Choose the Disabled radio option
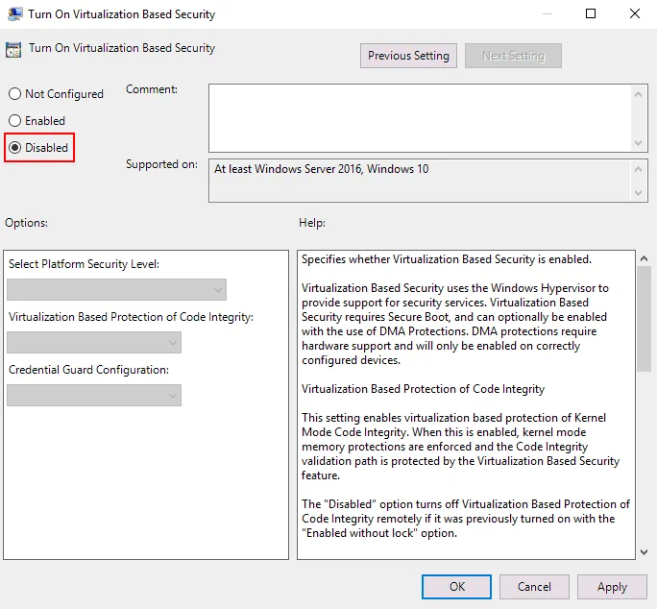This screenshot has height=609, width=657. point(14,148)
